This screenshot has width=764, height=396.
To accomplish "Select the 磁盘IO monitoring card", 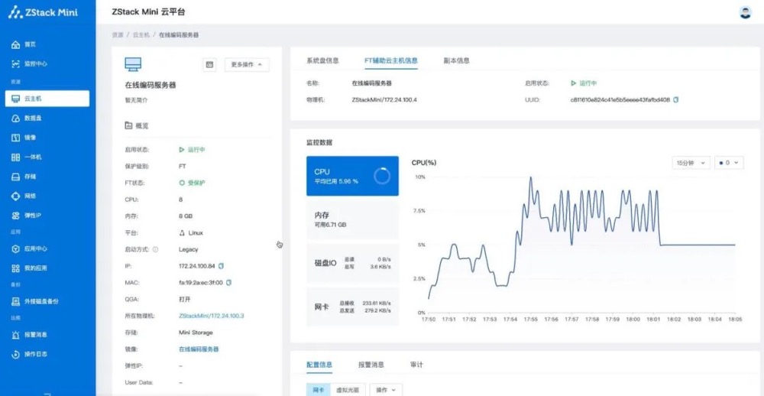I will tap(352, 263).
